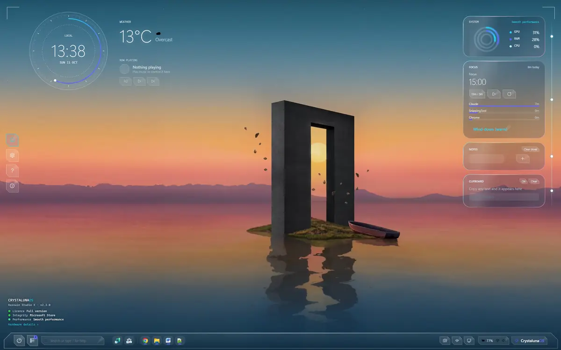Click the Notes text input field

pyautogui.click(x=486, y=159)
